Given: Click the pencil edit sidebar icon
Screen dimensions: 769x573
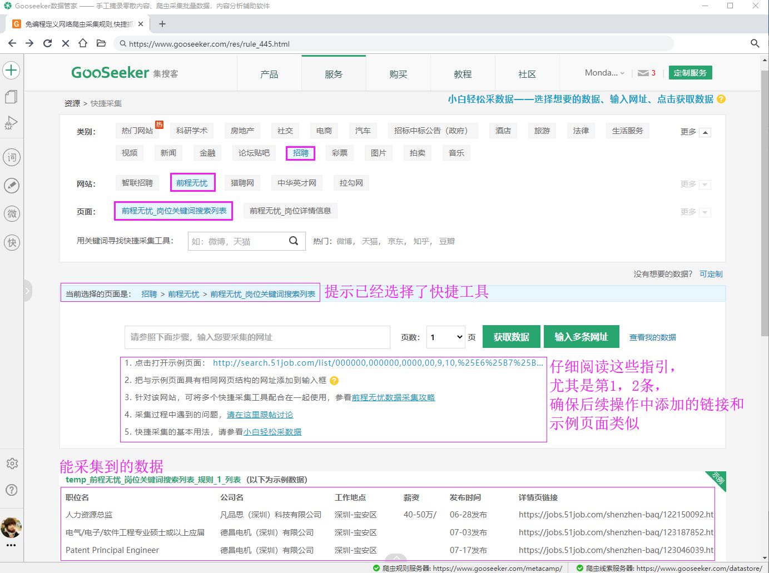Looking at the screenshot, I should pyautogui.click(x=12, y=186).
